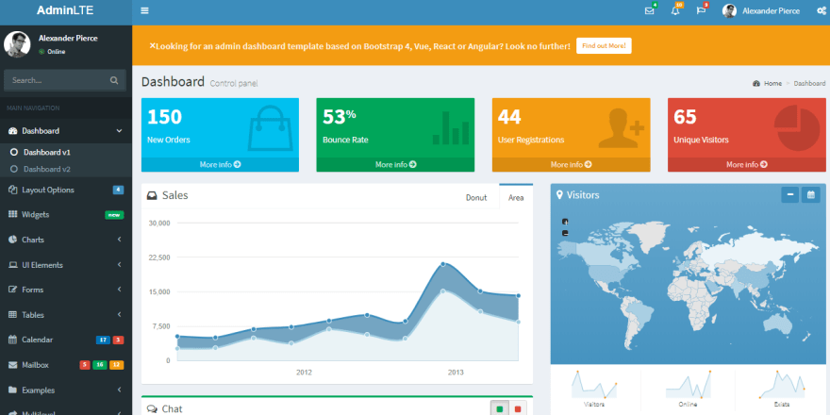The width and height of the screenshot is (830, 415).
Task: Click the shopping bag icon on New Orders
Action: coord(271,127)
